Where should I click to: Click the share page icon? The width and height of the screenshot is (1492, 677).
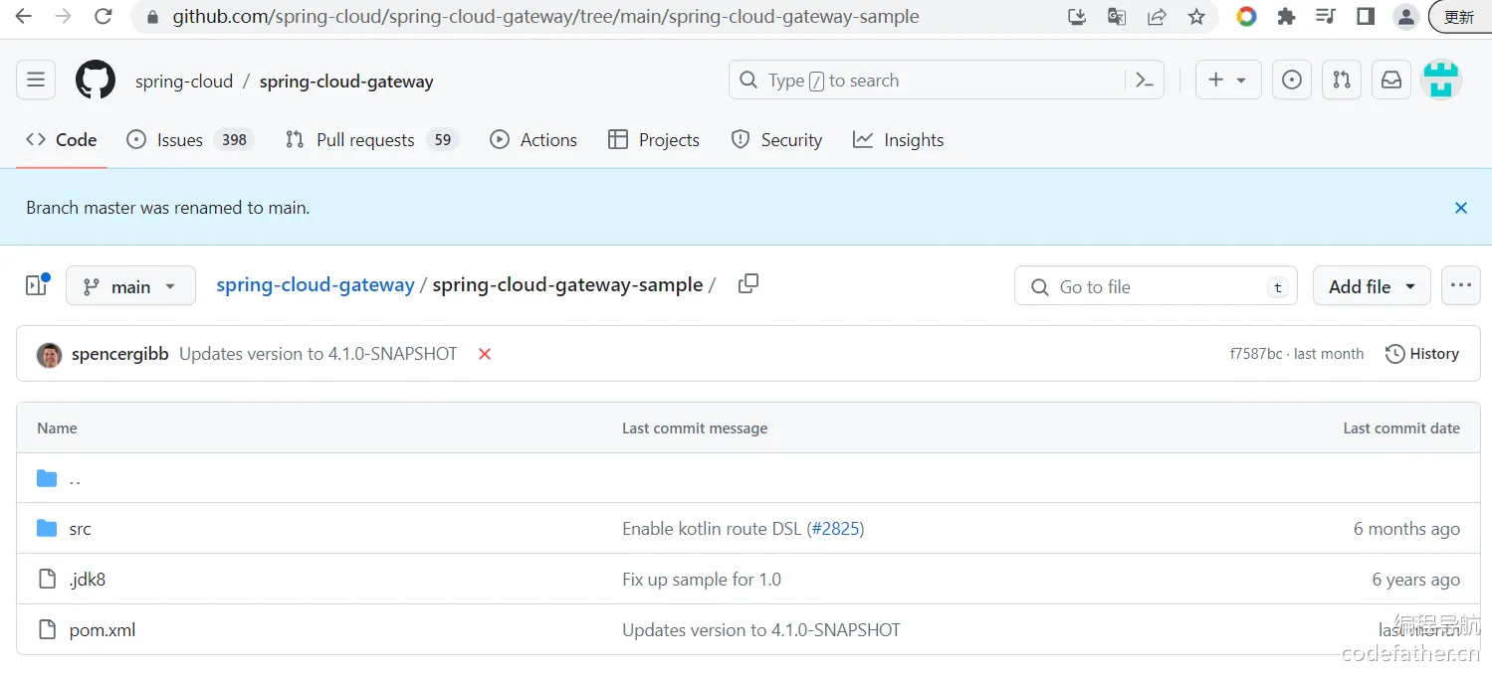(x=1157, y=17)
